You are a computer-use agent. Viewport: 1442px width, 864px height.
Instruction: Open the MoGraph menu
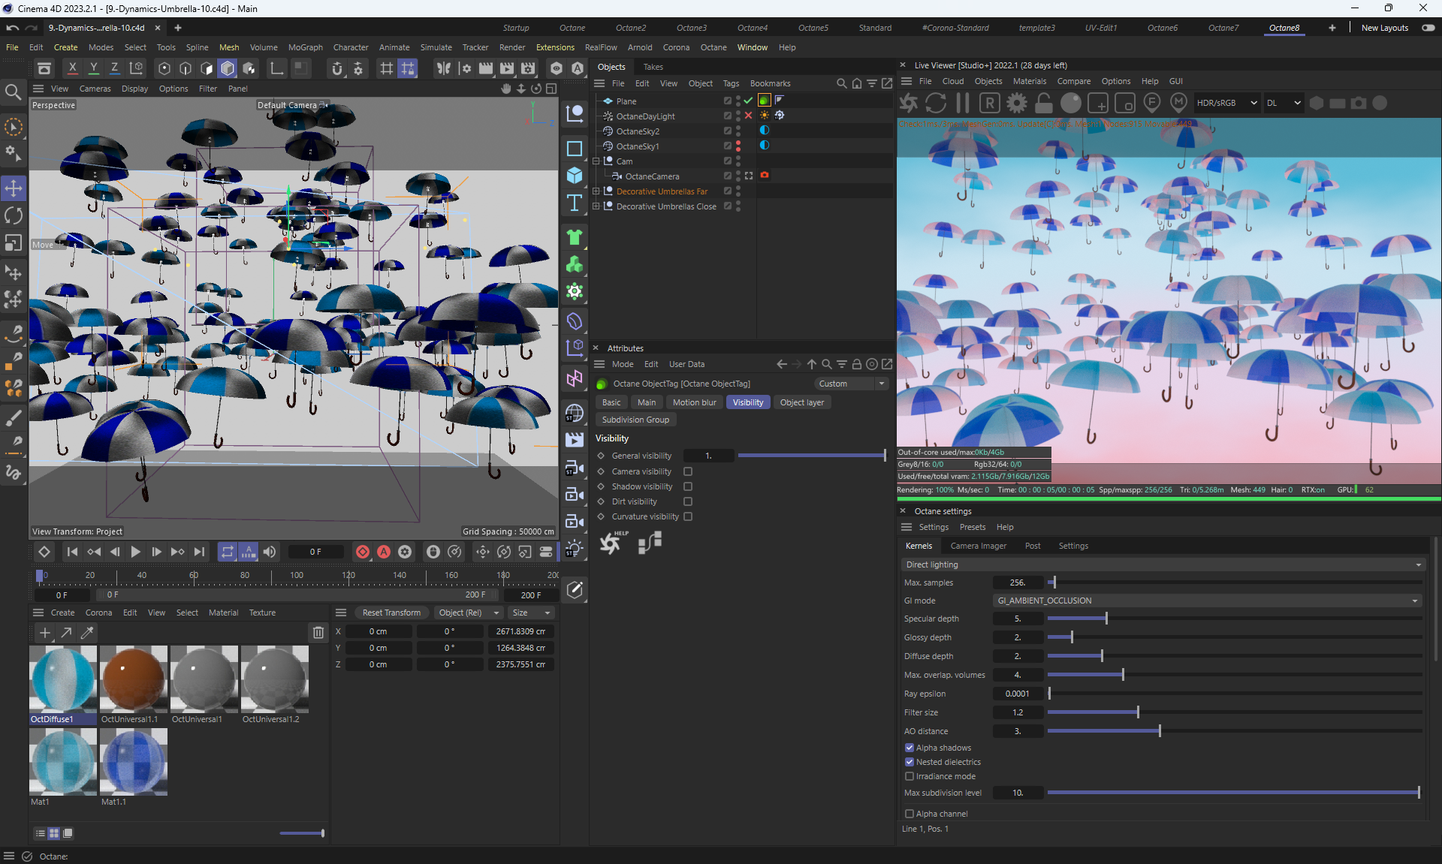pos(305,47)
